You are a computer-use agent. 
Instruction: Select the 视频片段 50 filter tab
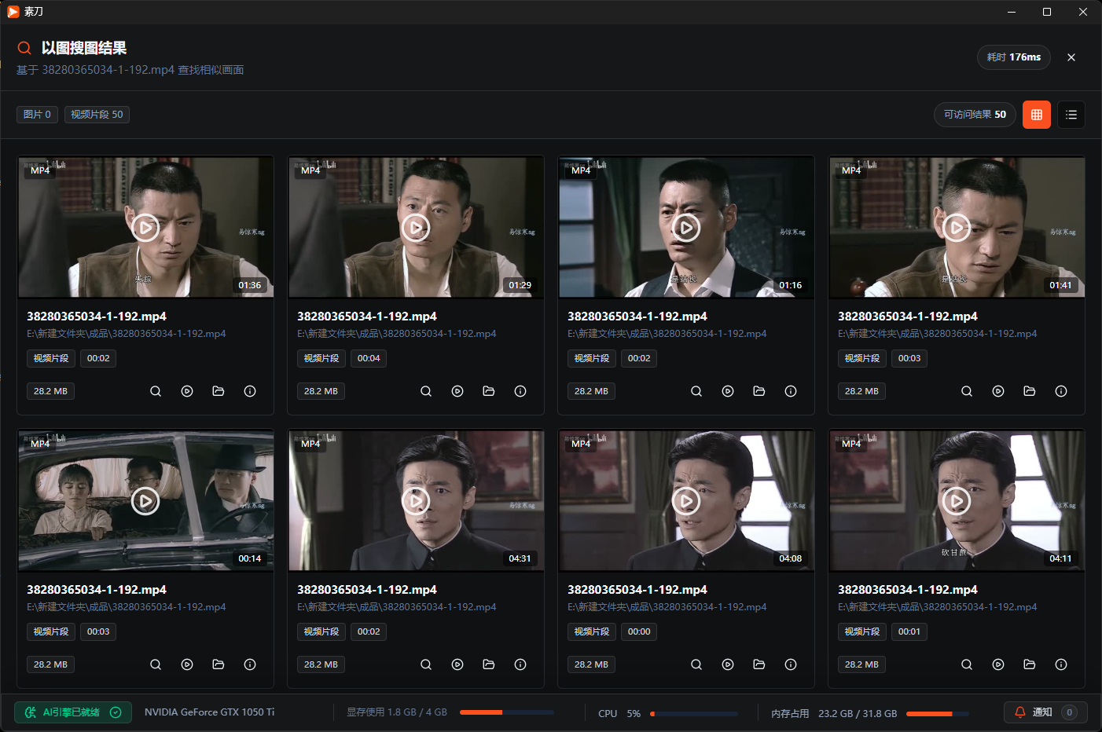pos(97,115)
